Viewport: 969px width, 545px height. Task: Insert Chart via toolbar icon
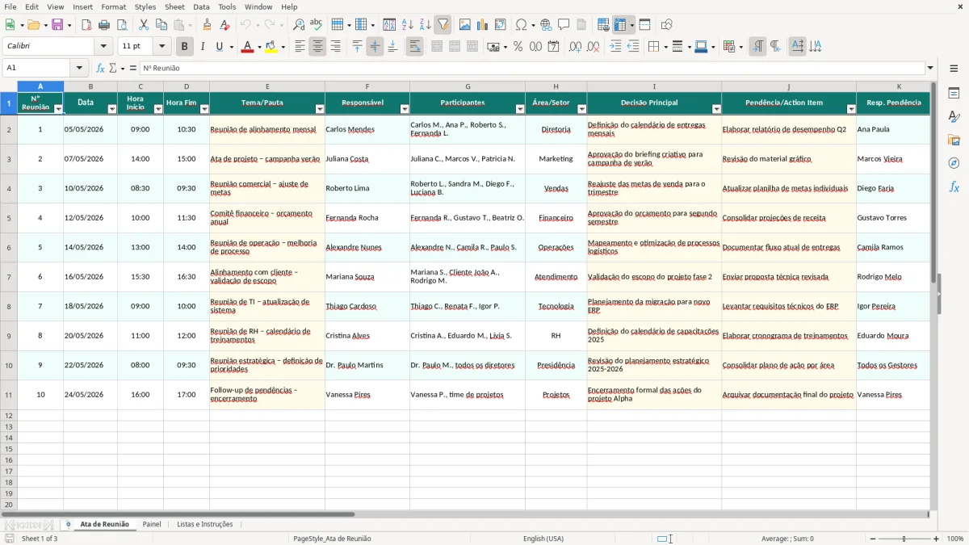pyautogui.click(x=483, y=25)
